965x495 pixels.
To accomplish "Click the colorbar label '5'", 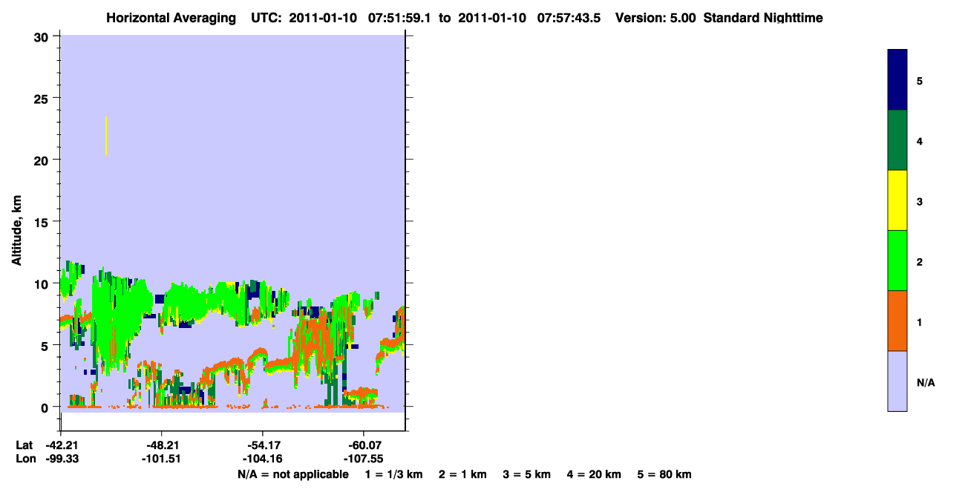I will [920, 81].
